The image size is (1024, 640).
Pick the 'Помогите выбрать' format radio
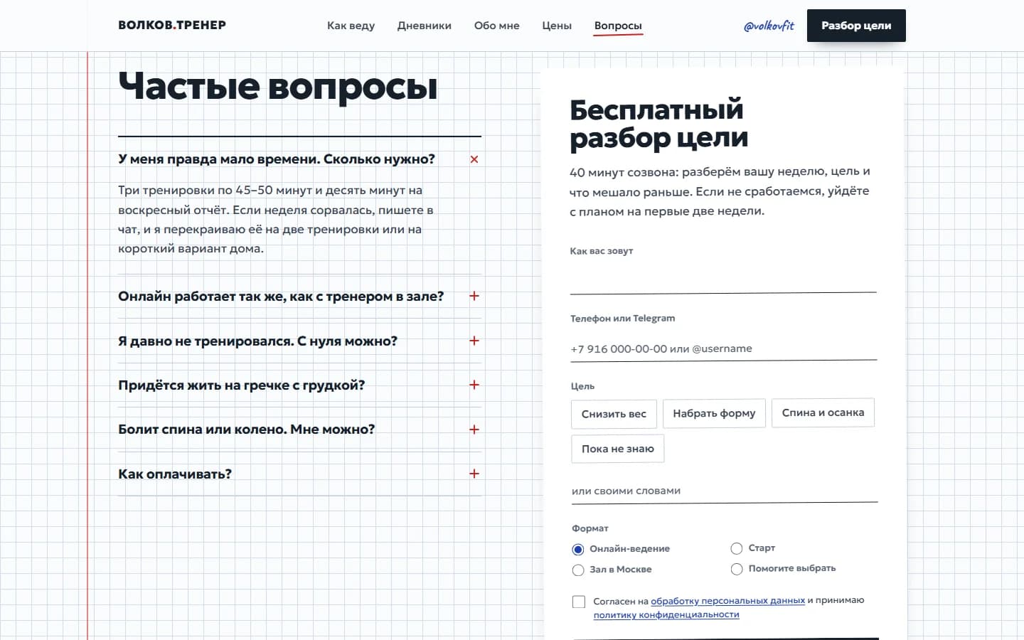click(737, 569)
